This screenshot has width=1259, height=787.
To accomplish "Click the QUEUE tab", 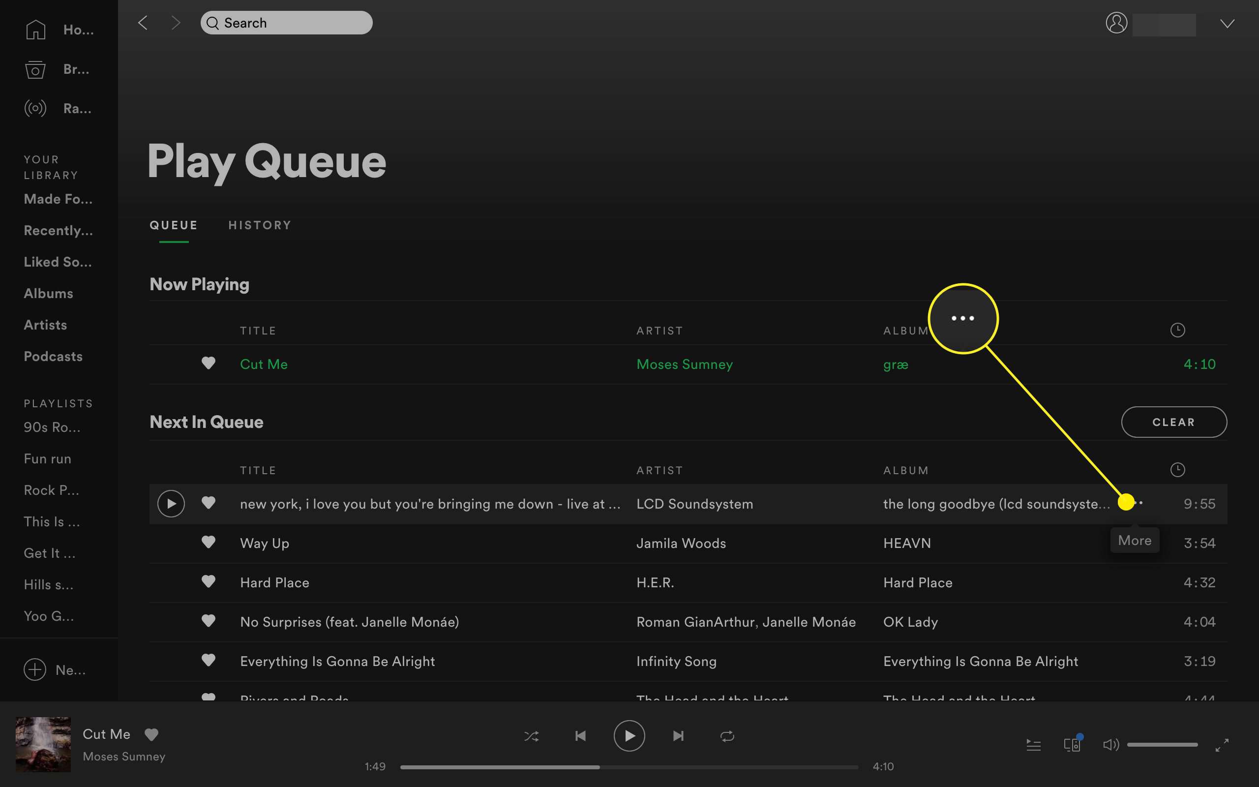I will coord(173,225).
